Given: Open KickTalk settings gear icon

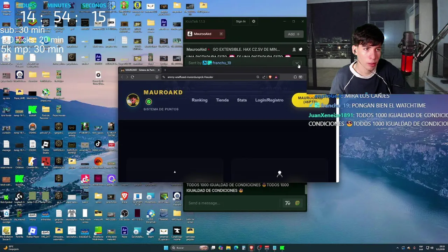Looking at the screenshot, I should tap(253, 21).
